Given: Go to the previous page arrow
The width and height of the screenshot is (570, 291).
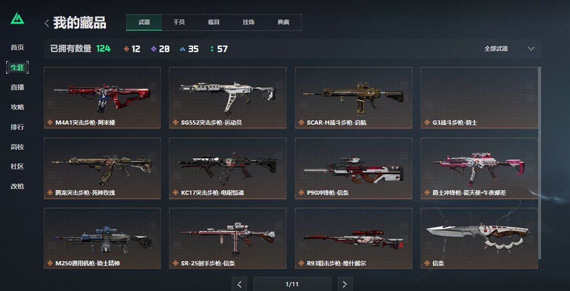Looking at the screenshot, I should pyautogui.click(x=239, y=284).
